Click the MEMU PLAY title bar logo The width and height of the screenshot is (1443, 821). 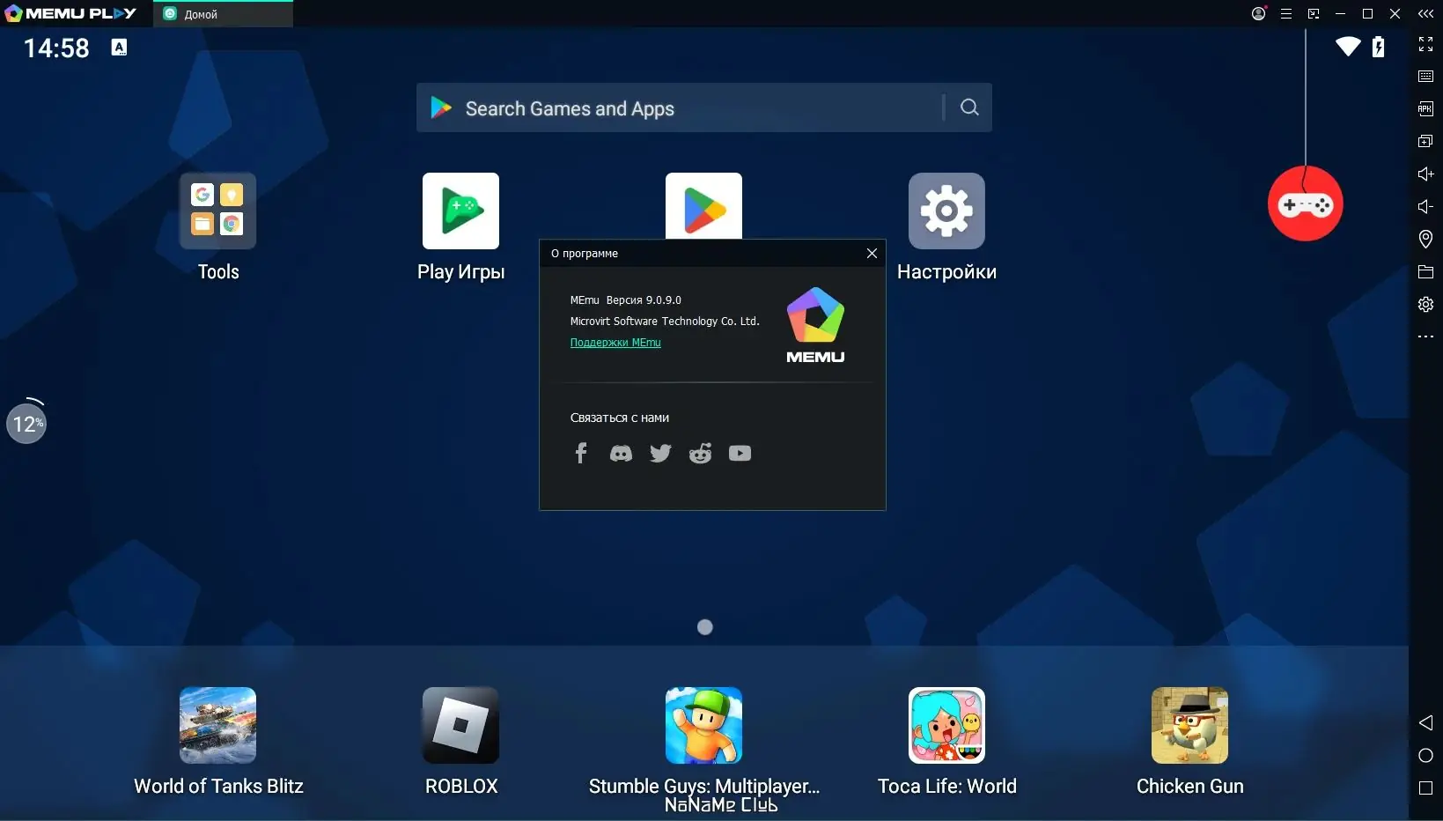70,13
